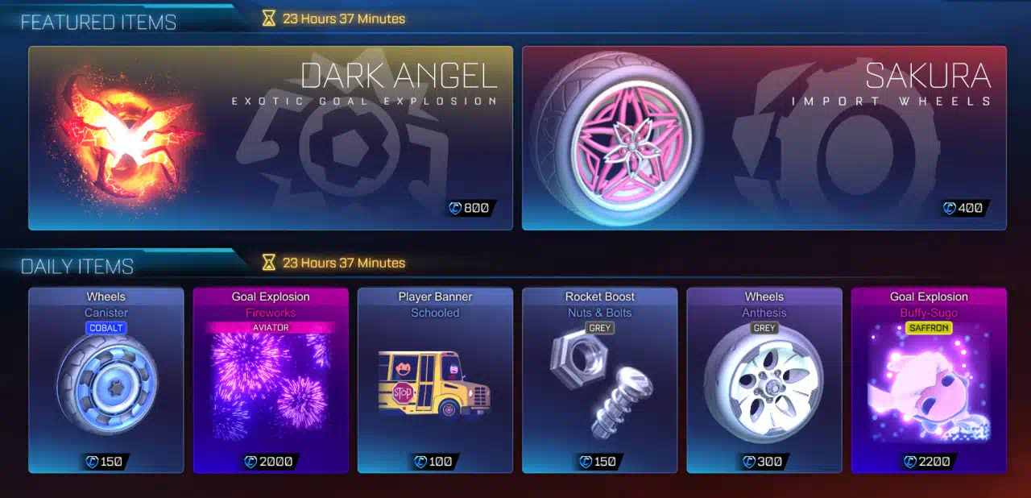Click the AVIATOR certification tag on Fireworks
This screenshot has width=1031, height=498.
click(x=271, y=328)
